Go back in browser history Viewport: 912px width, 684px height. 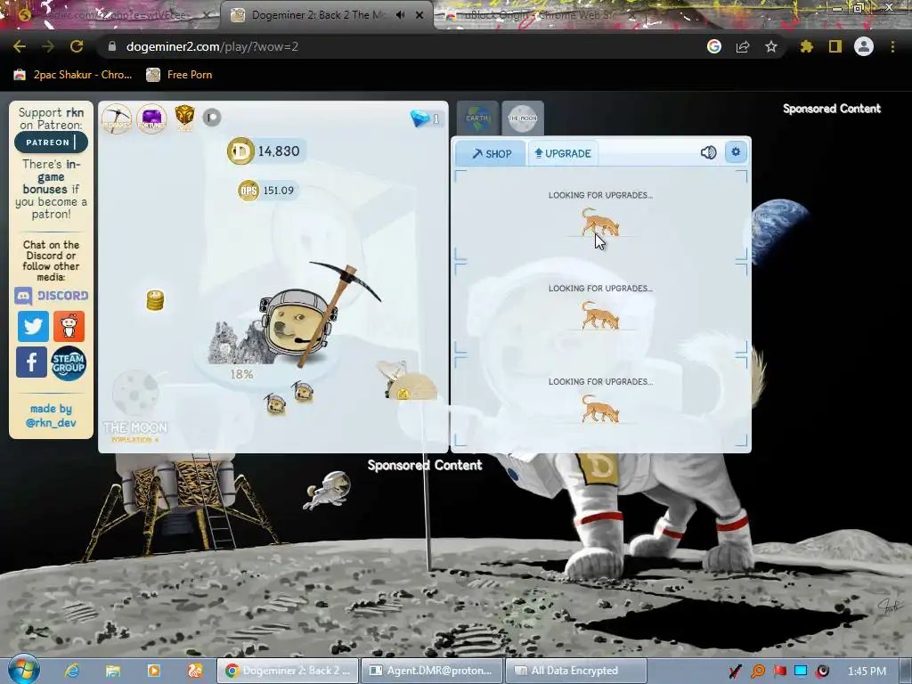[x=20, y=46]
